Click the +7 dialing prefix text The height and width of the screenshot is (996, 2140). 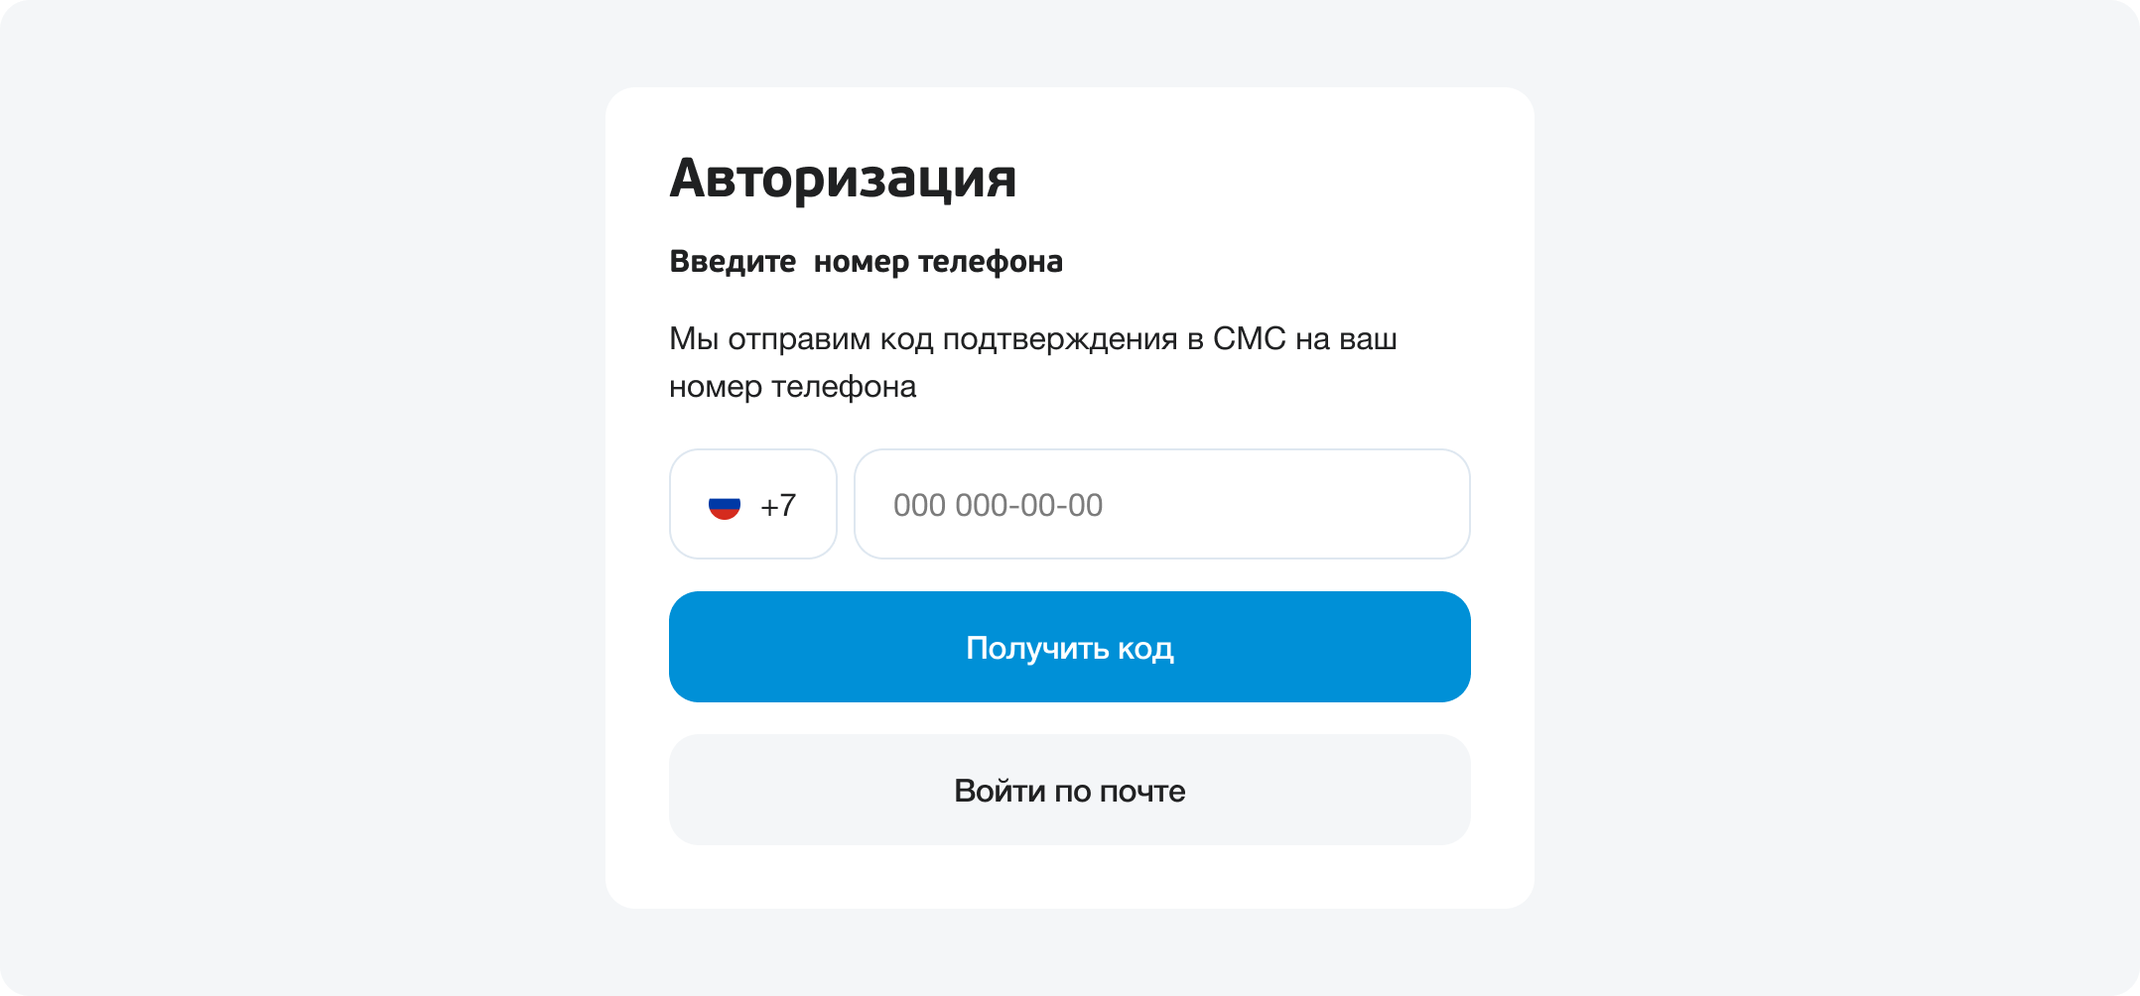[778, 506]
